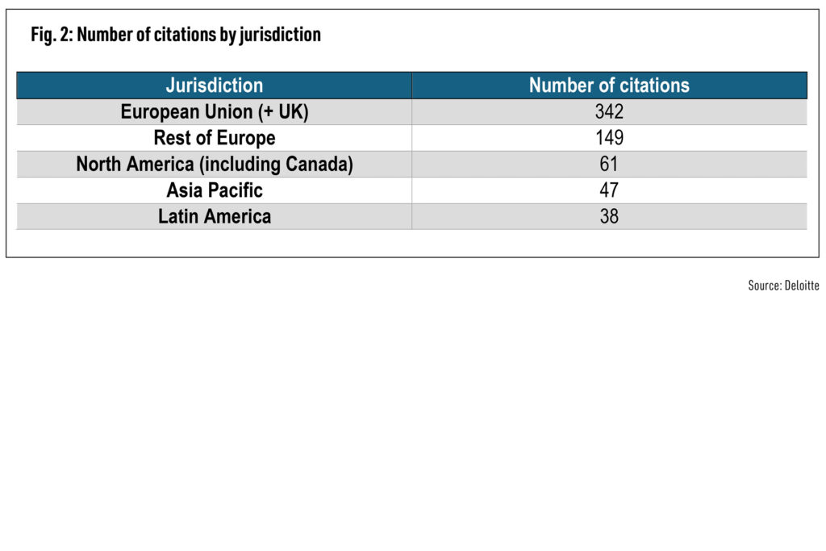The image size is (826, 551).
Task: Click the citation value 149
Action: (x=609, y=138)
